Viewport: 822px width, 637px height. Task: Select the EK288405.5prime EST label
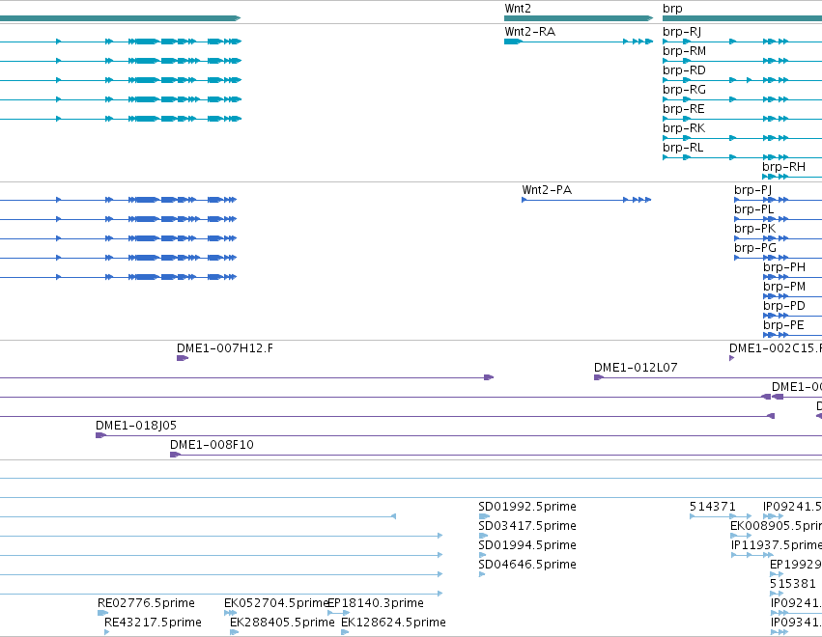[283, 623]
